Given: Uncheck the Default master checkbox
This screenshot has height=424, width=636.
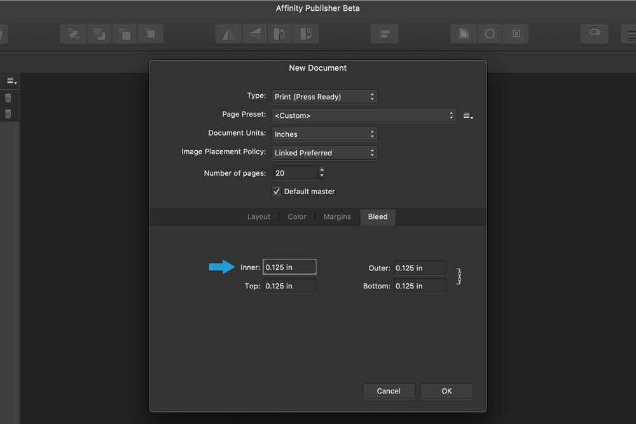Looking at the screenshot, I should point(277,191).
